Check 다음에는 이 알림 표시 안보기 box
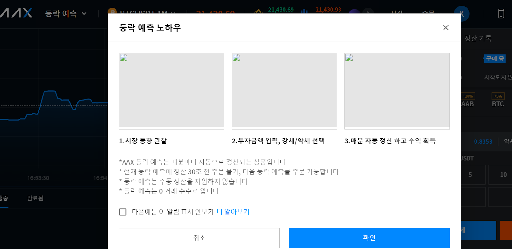This screenshot has width=512, height=249. (x=123, y=212)
